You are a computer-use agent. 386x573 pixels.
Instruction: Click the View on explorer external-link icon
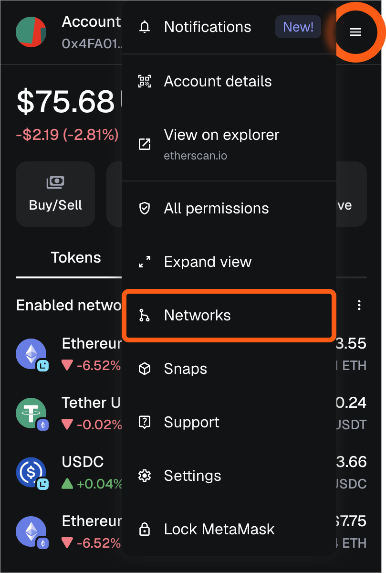pos(144,144)
